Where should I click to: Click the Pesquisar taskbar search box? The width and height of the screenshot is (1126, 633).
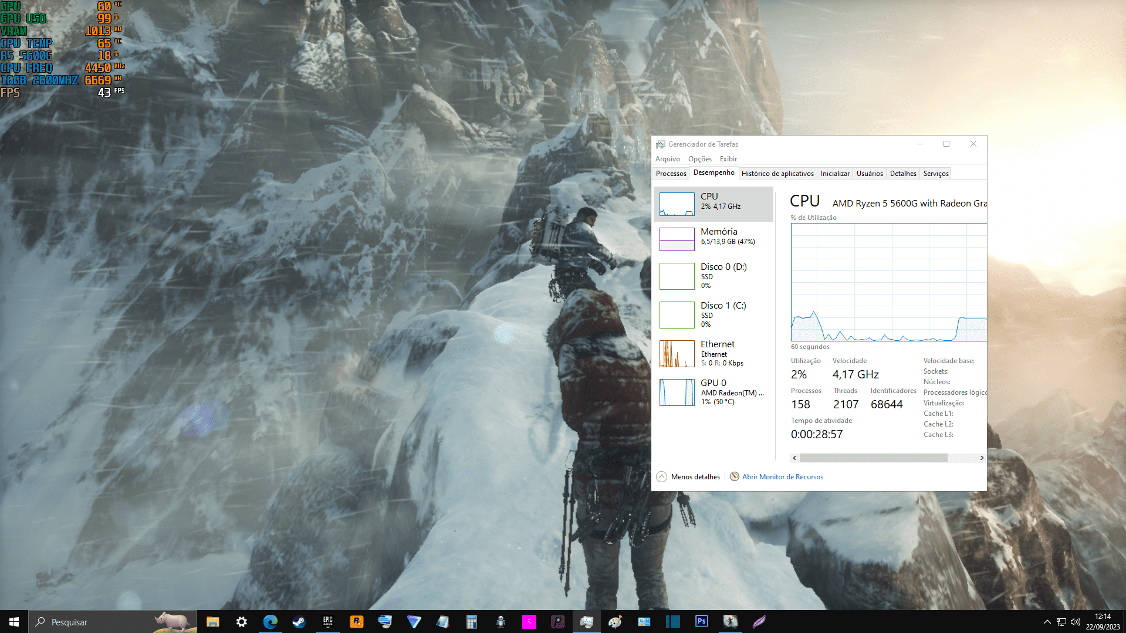pos(113,622)
